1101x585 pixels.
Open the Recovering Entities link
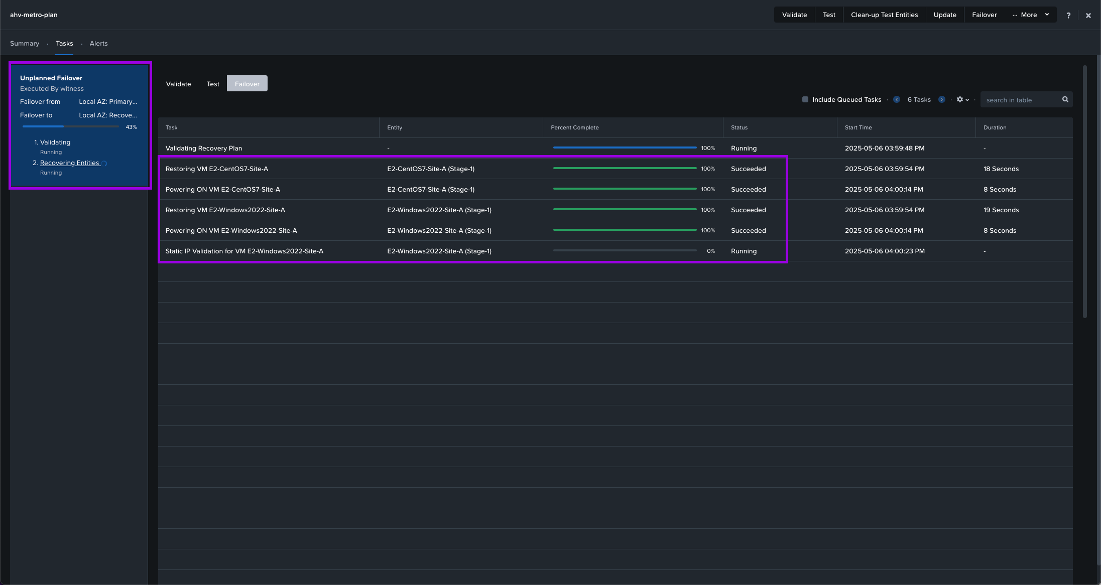pyautogui.click(x=69, y=163)
